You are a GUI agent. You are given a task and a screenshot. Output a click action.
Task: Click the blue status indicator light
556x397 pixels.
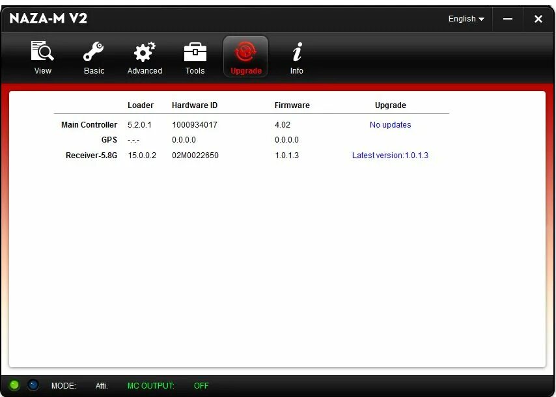tap(33, 385)
